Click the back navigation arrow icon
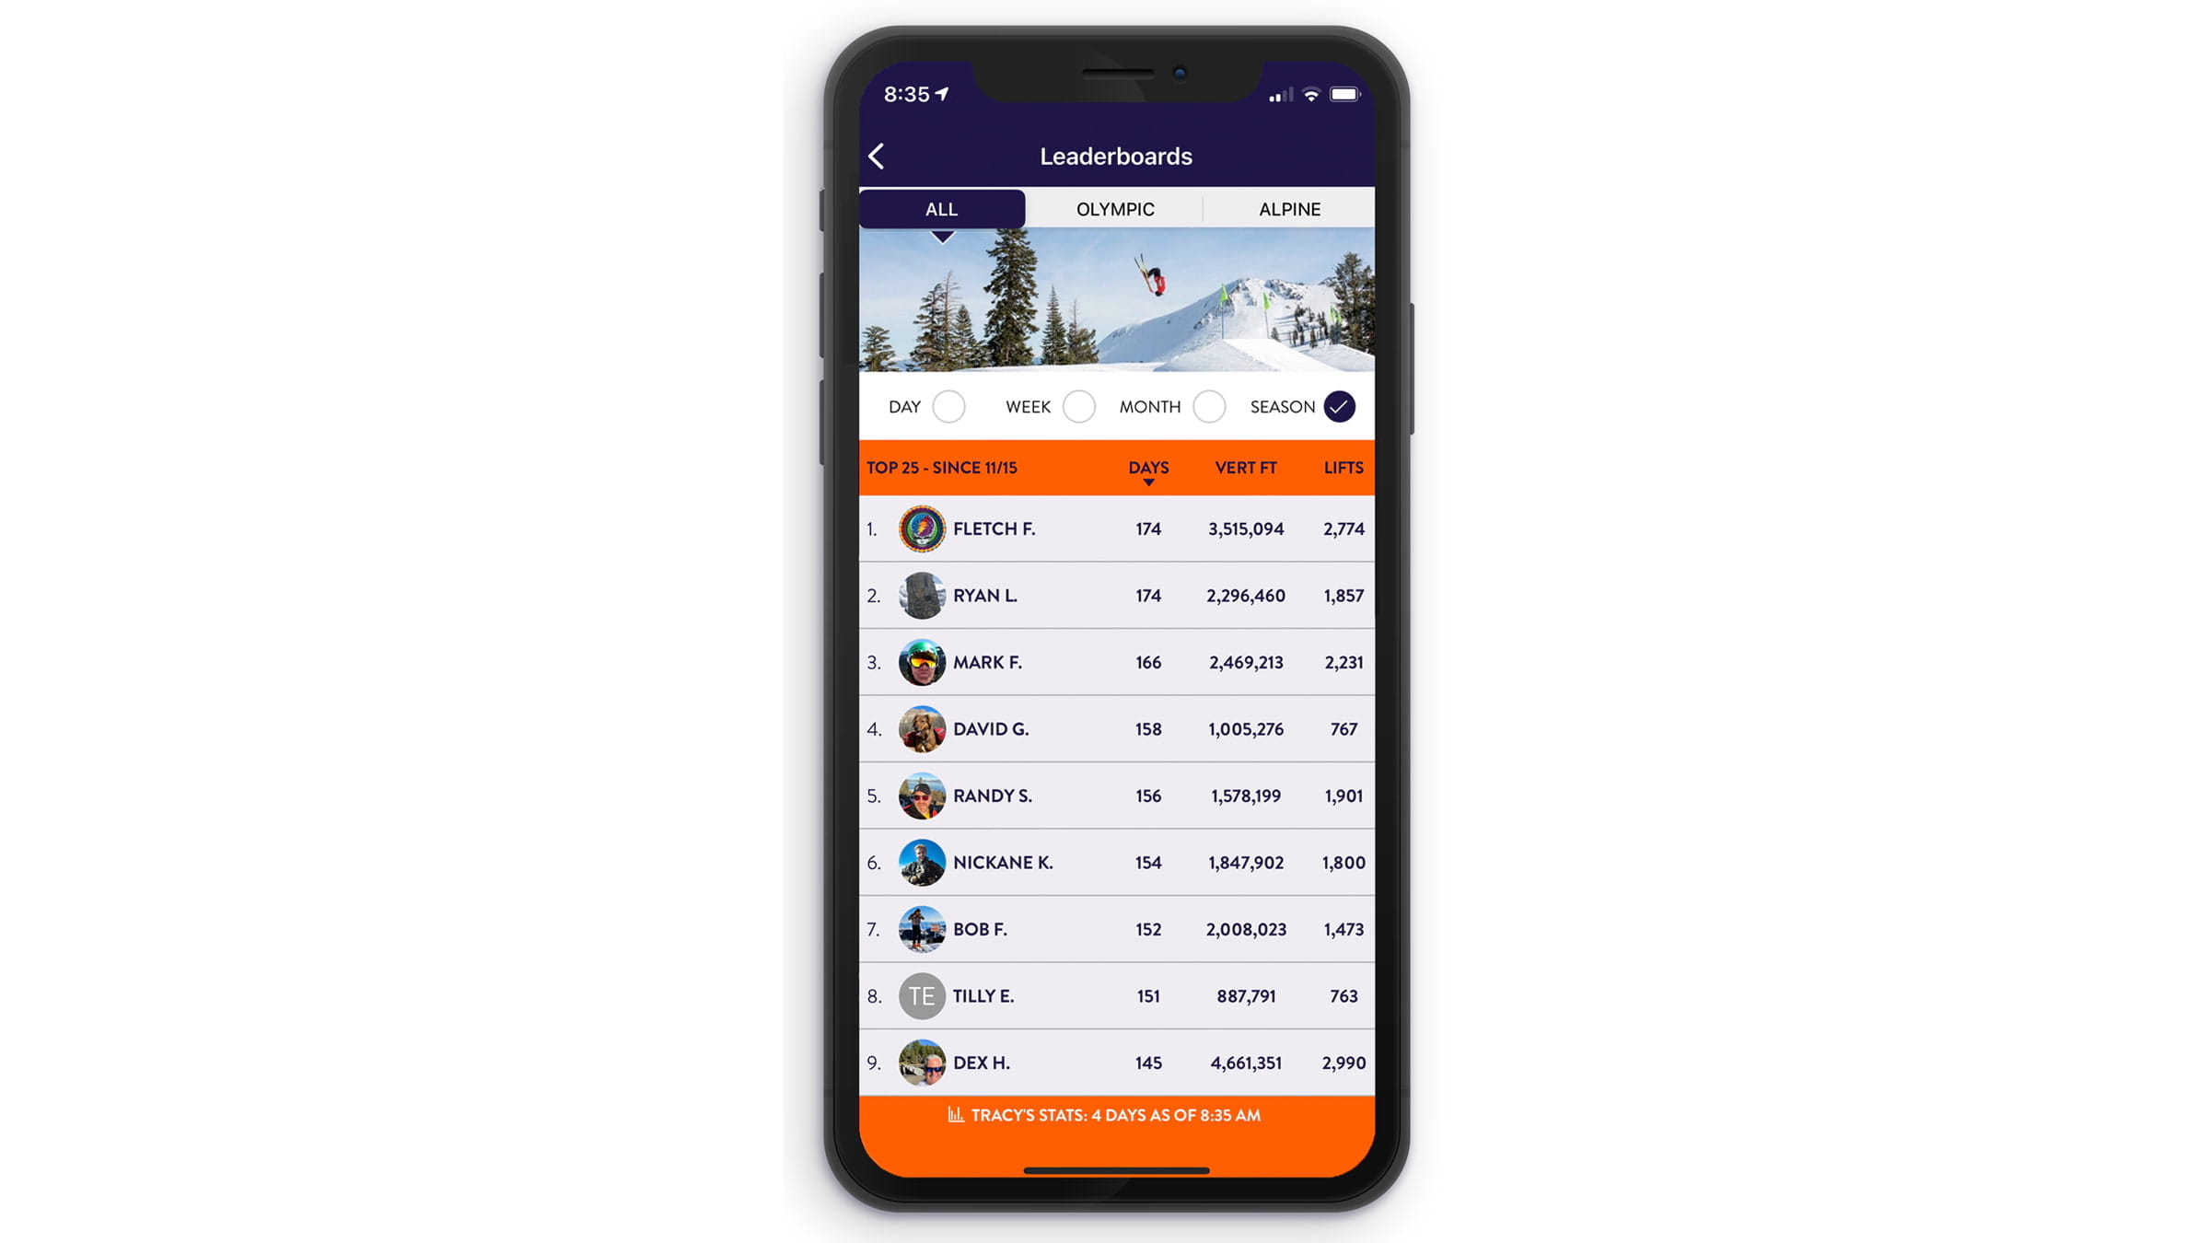The width and height of the screenshot is (2210, 1243). tap(876, 155)
